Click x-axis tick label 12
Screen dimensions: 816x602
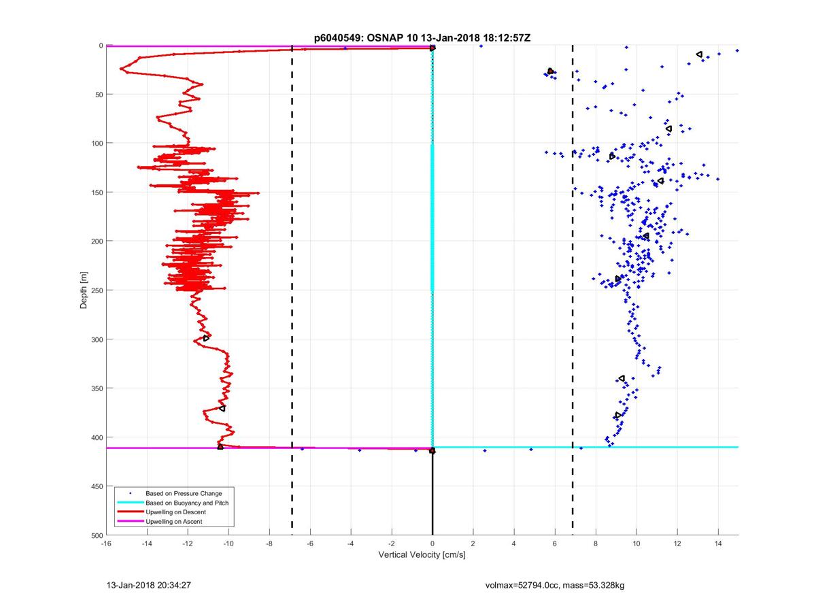pyautogui.click(x=677, y=544)
